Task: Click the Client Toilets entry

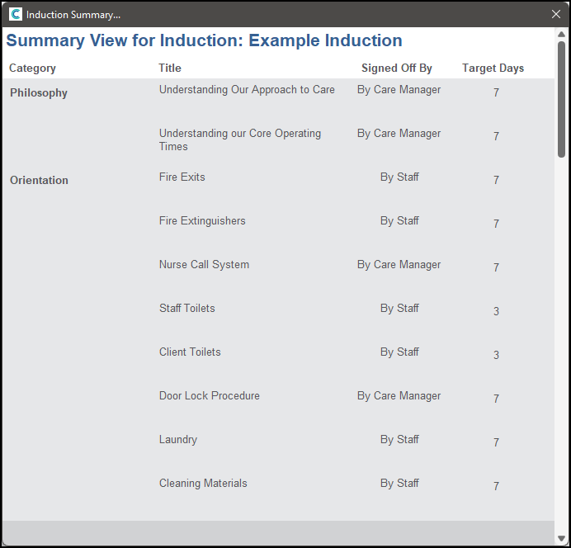Action: [190, 352]
